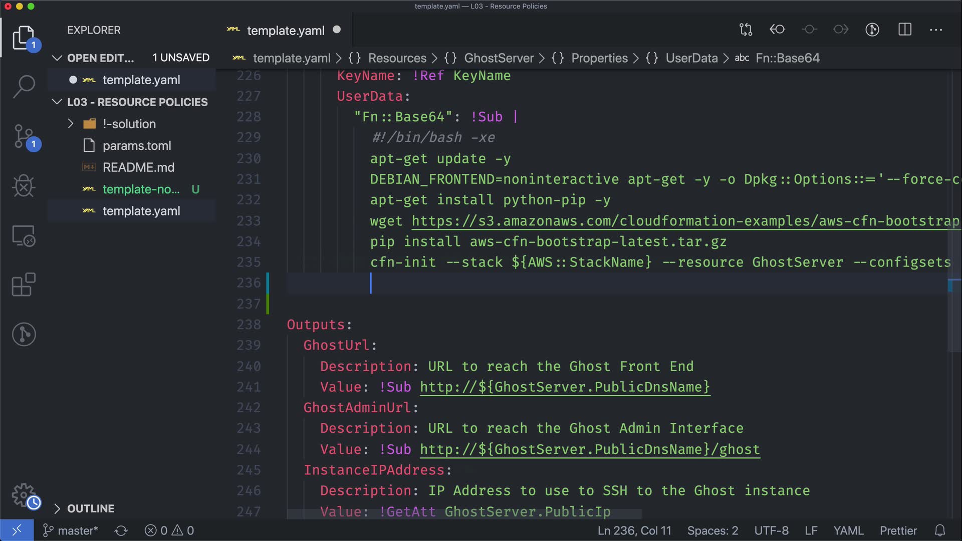Click the Spaces: 2 indentation setting
Image resolution: width=962 pixels, height=541 pixels.
click(712, 530)
